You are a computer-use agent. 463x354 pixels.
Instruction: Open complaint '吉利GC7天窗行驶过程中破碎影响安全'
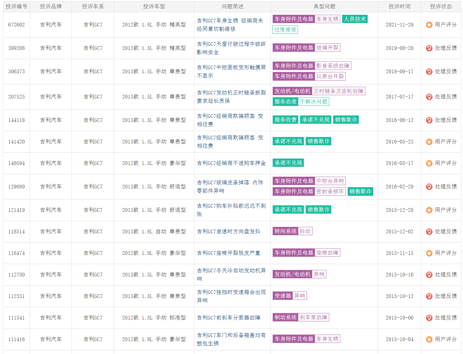231,48
